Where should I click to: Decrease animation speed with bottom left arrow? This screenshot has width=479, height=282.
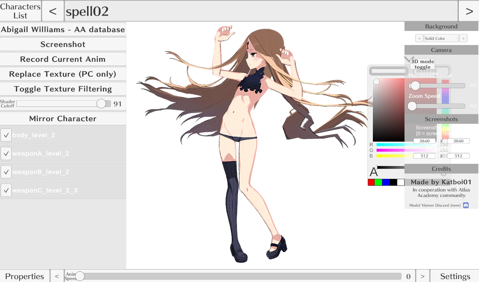coord(57,276)
